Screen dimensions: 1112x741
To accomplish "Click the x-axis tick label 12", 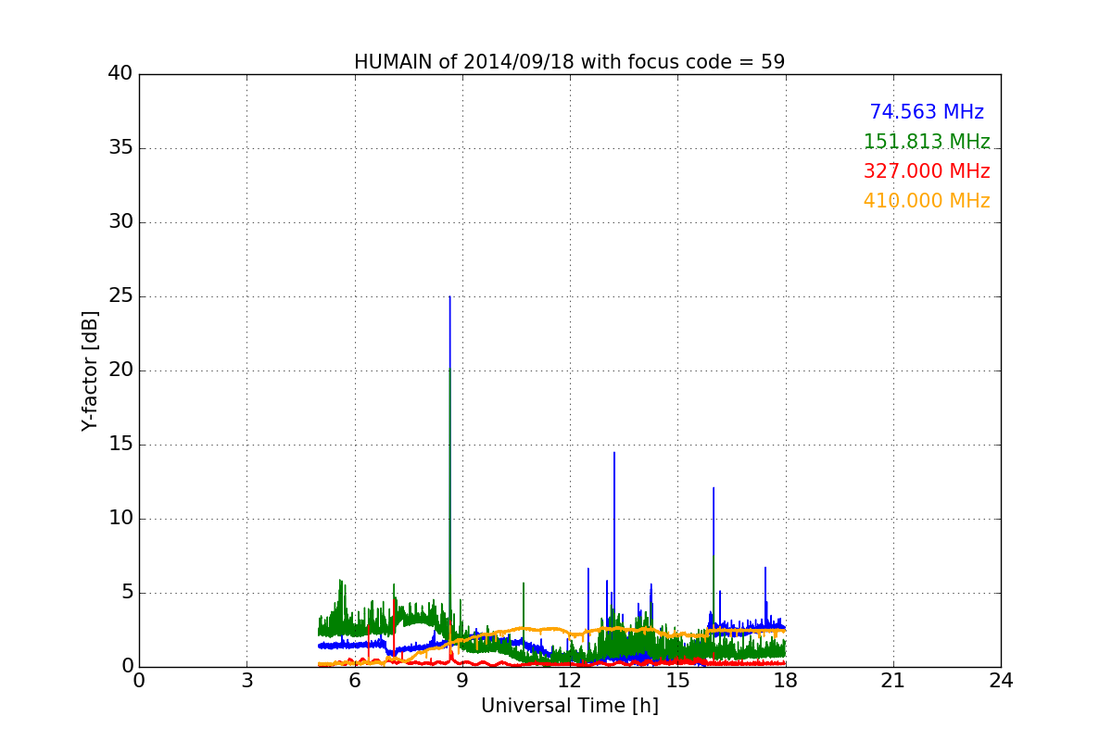I will point(570,681).
